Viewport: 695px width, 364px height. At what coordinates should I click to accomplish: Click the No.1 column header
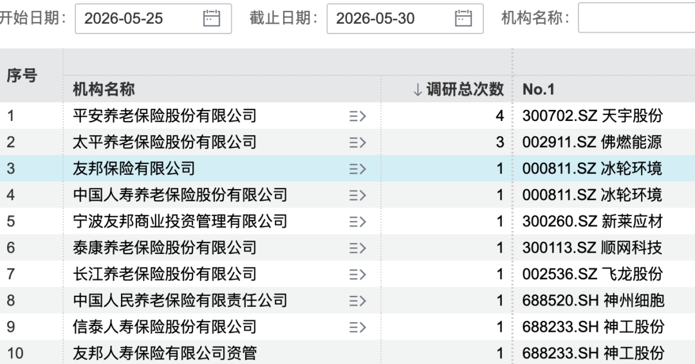pyautogui.click(x=539, y=89)
